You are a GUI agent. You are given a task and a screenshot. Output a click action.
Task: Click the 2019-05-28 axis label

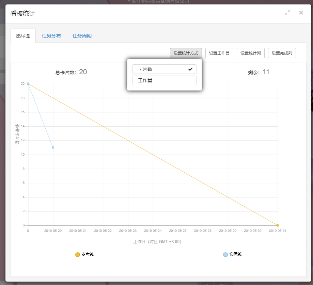[x=203, y=231]
